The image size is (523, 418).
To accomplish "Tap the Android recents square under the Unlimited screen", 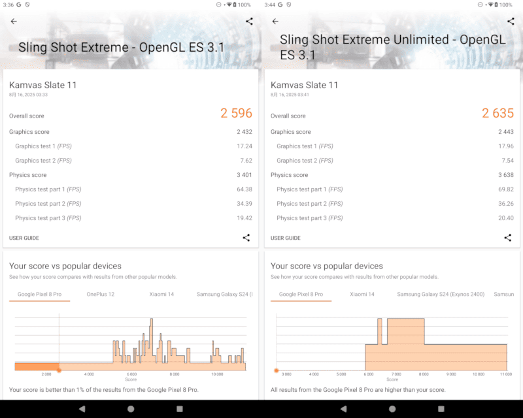I will [x=441, y=409].
